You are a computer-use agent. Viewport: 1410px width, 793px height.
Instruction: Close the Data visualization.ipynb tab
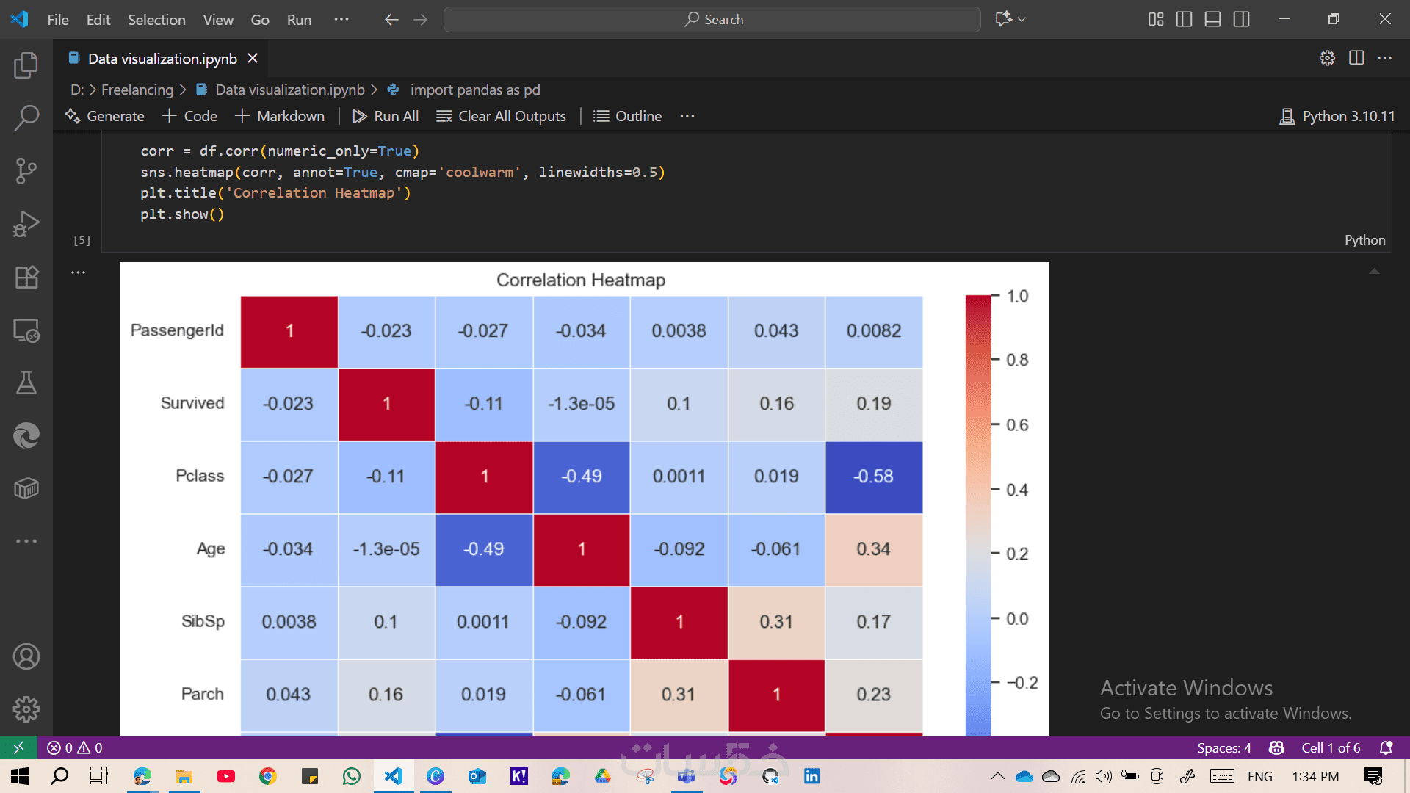(x=253, y=59)
